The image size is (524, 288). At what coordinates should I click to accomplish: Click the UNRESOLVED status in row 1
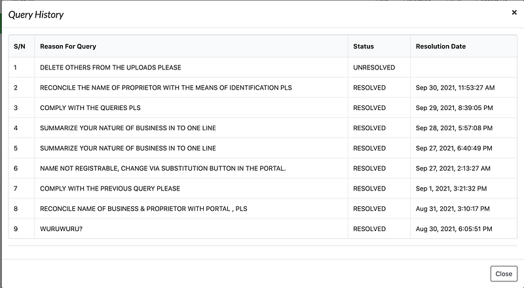coord(373,67)
